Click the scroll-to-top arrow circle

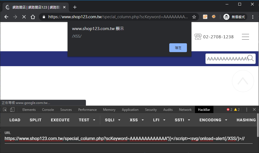243,81
